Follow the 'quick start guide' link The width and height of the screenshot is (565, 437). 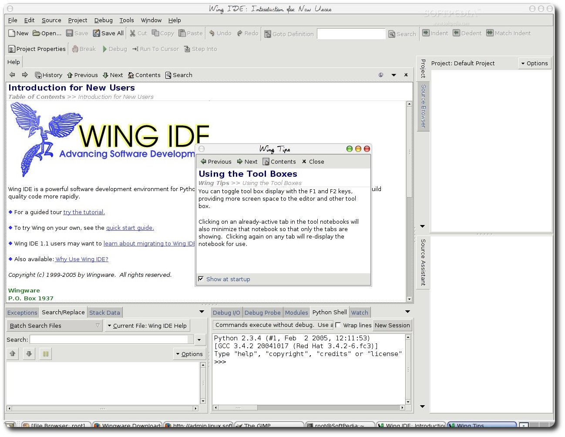pos(130,228)
